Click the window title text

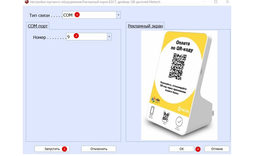95,2
